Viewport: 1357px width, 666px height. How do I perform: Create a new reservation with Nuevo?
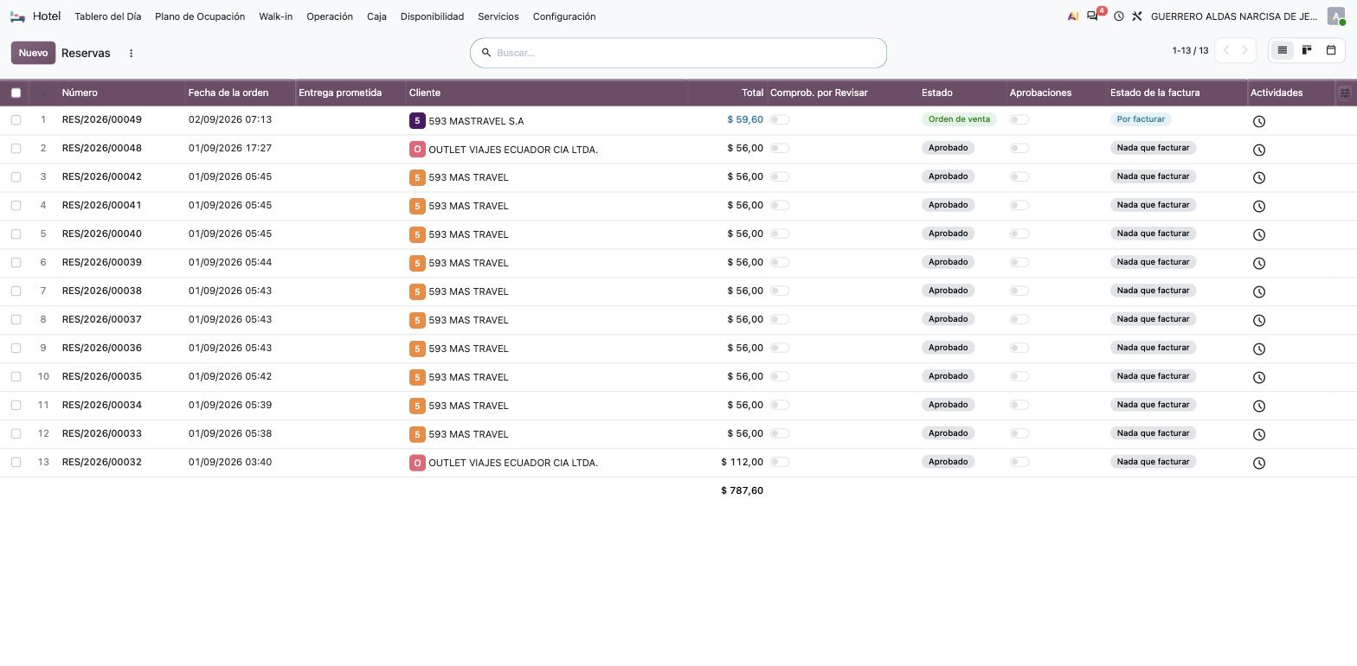pyautogui.click(x=33, y=53)
